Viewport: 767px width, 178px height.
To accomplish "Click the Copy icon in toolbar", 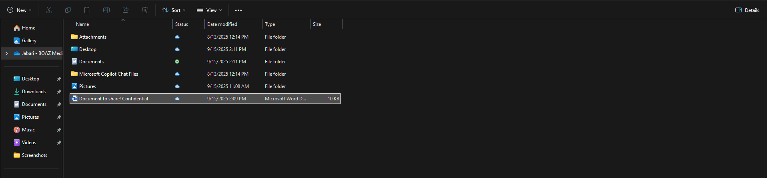I will click(x=68, y=10).
